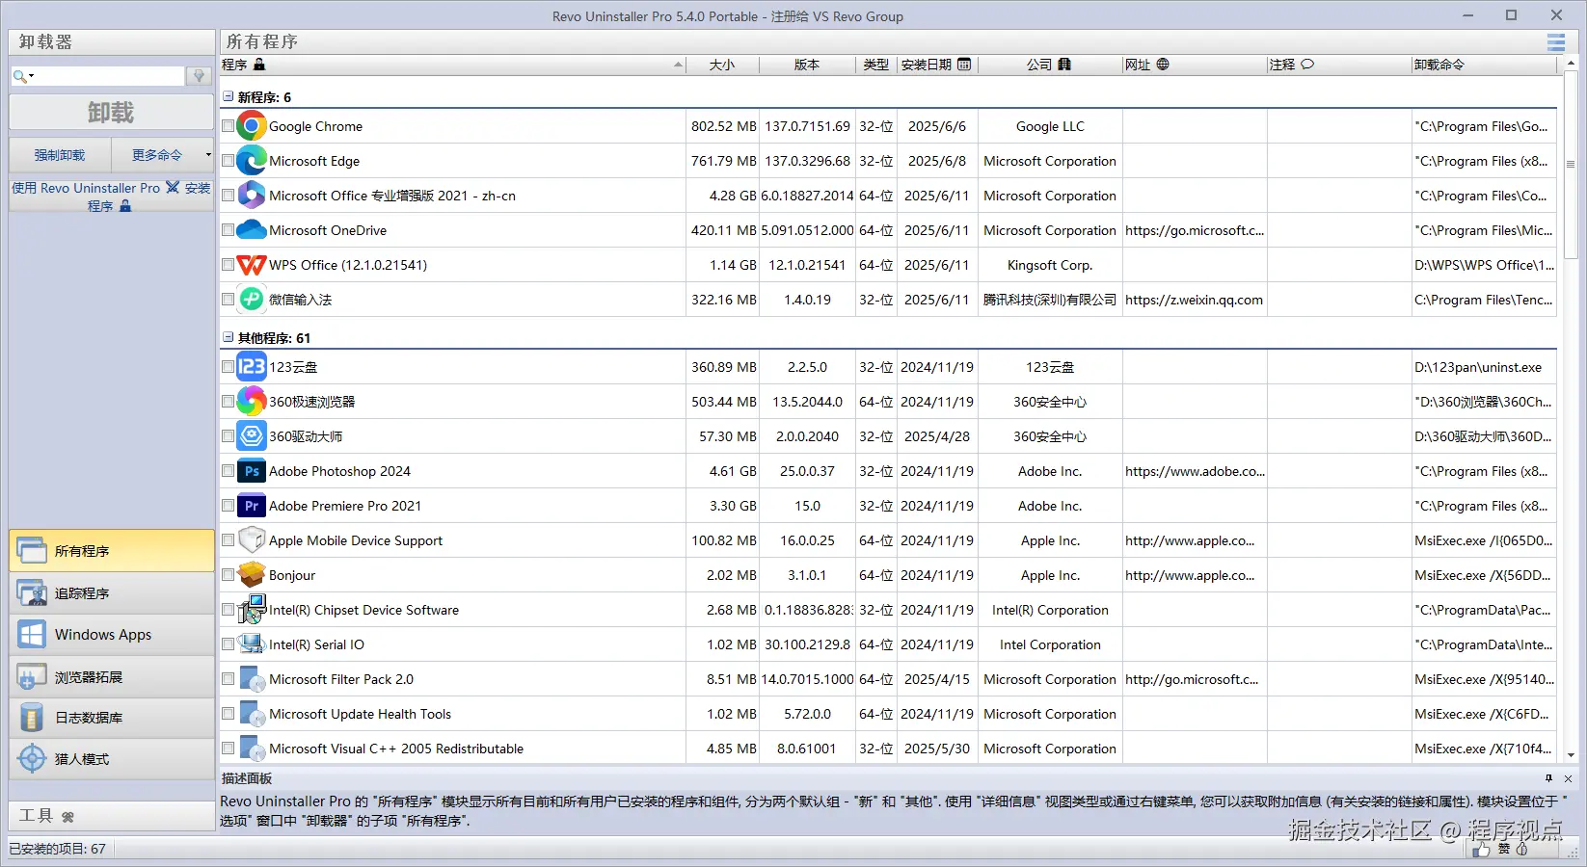Click the hamburger view menu icon
1587x867 pixels.
(1556, 42)
